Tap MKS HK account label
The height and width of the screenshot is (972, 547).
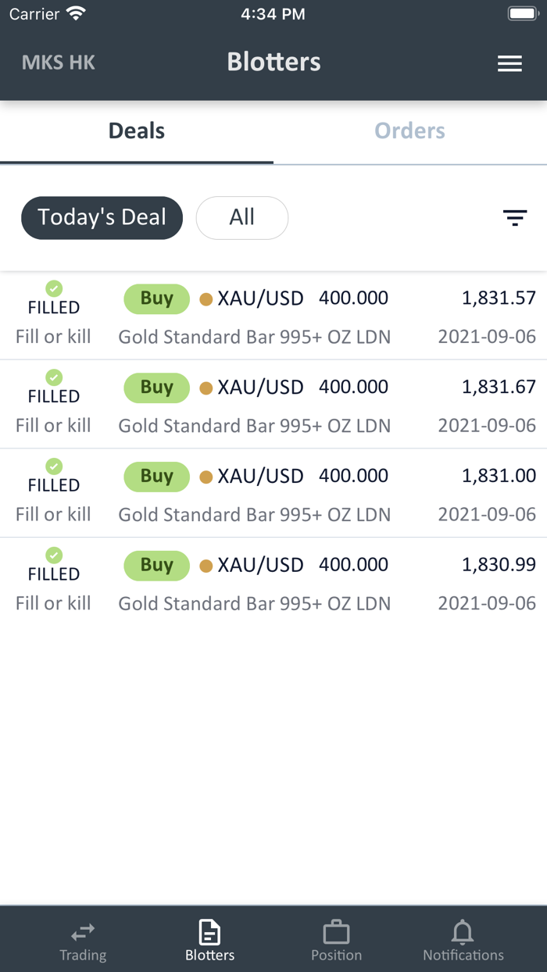(x=59, y=63)
